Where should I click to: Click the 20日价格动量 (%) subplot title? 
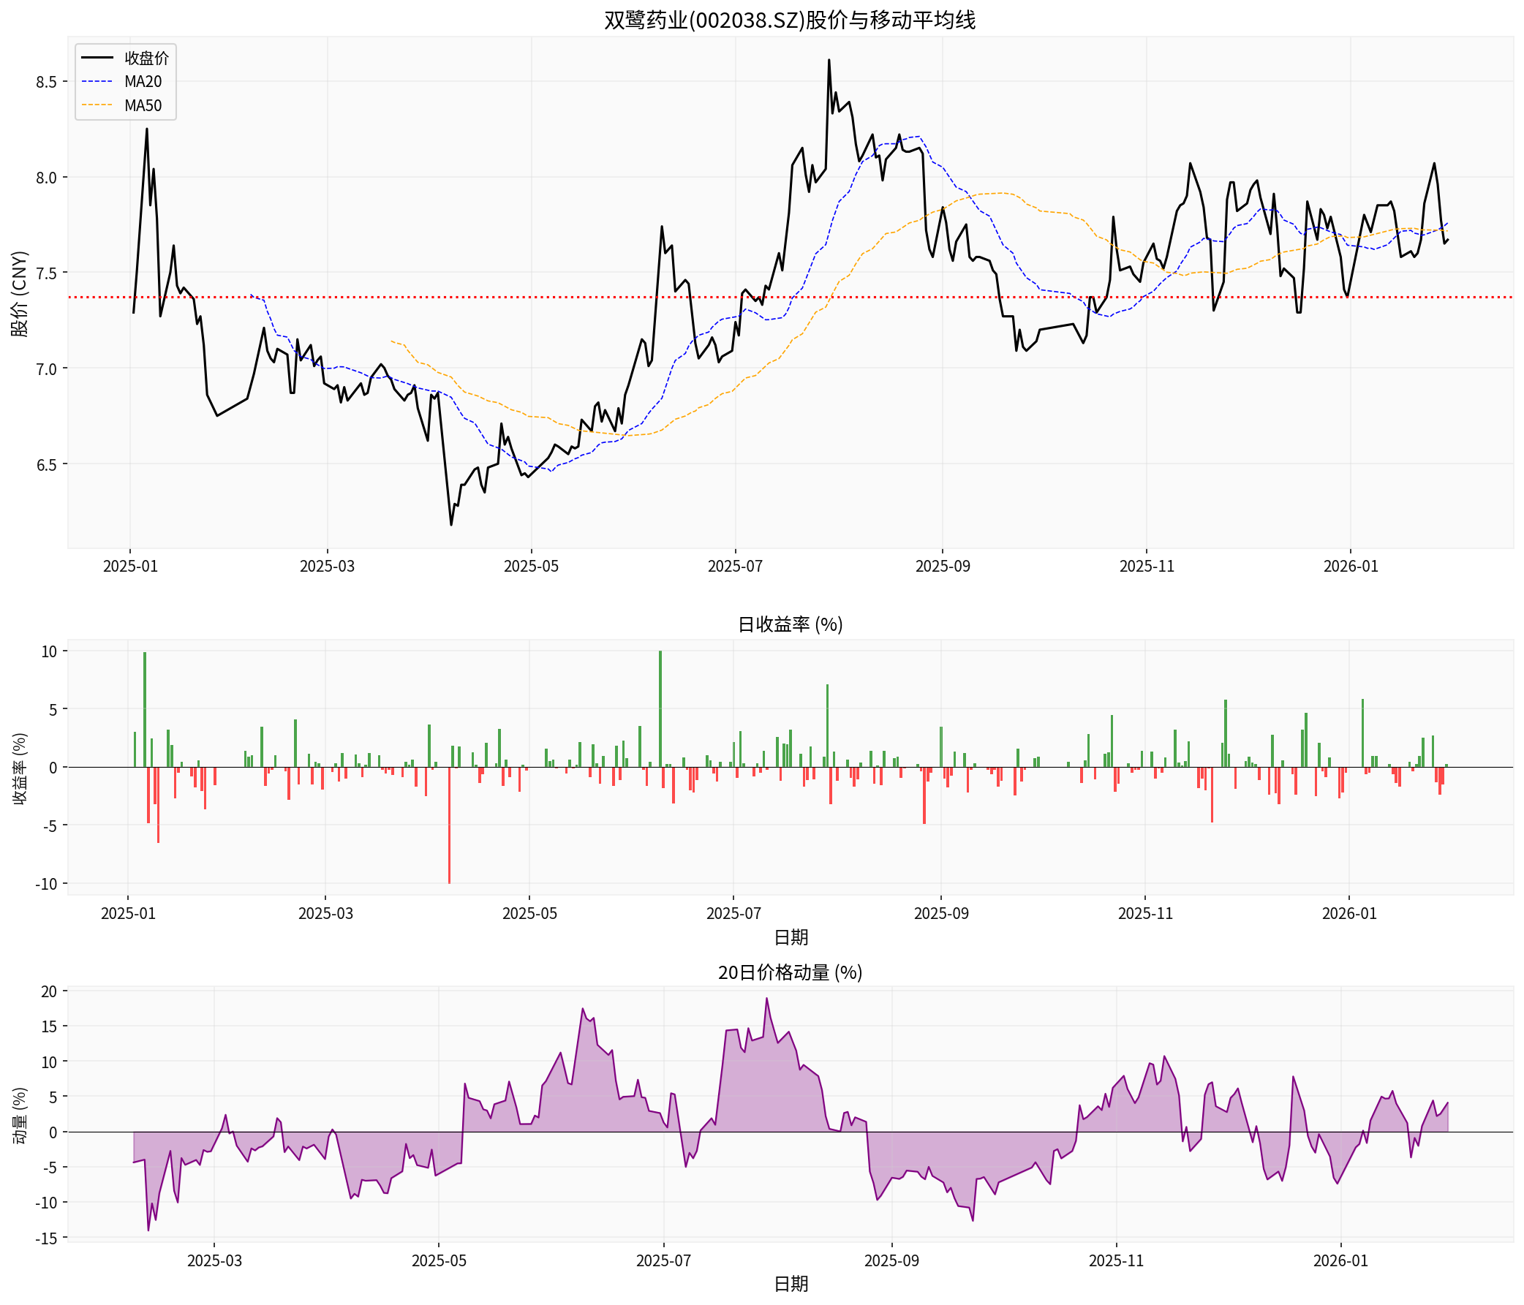[x=790, y=972]
